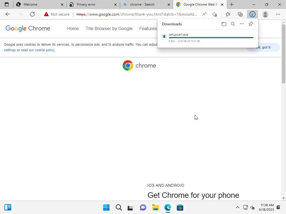286x214 pixels.
Task: Search downloads in the Downloads panel
Action: pos(233,24)
